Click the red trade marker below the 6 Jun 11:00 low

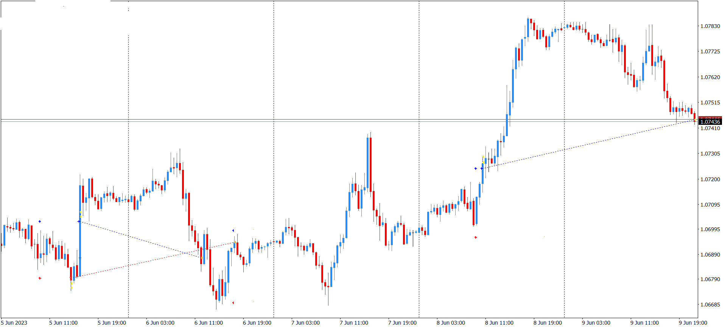point(233,303)
